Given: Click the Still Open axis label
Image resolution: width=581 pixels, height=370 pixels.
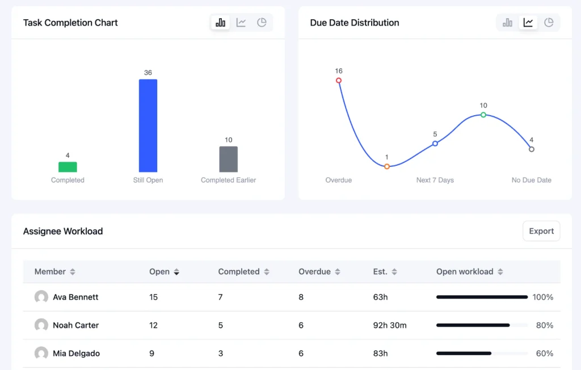Looking at the screenshot, I should click(x=148, y=180).
